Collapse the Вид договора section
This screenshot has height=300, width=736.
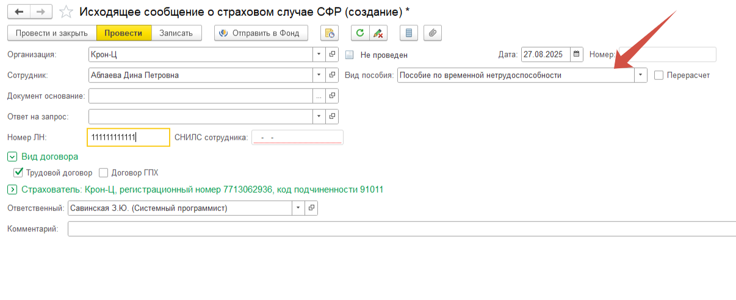(x=12, y=156)
